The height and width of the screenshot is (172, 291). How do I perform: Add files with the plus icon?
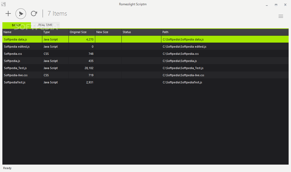8,13
